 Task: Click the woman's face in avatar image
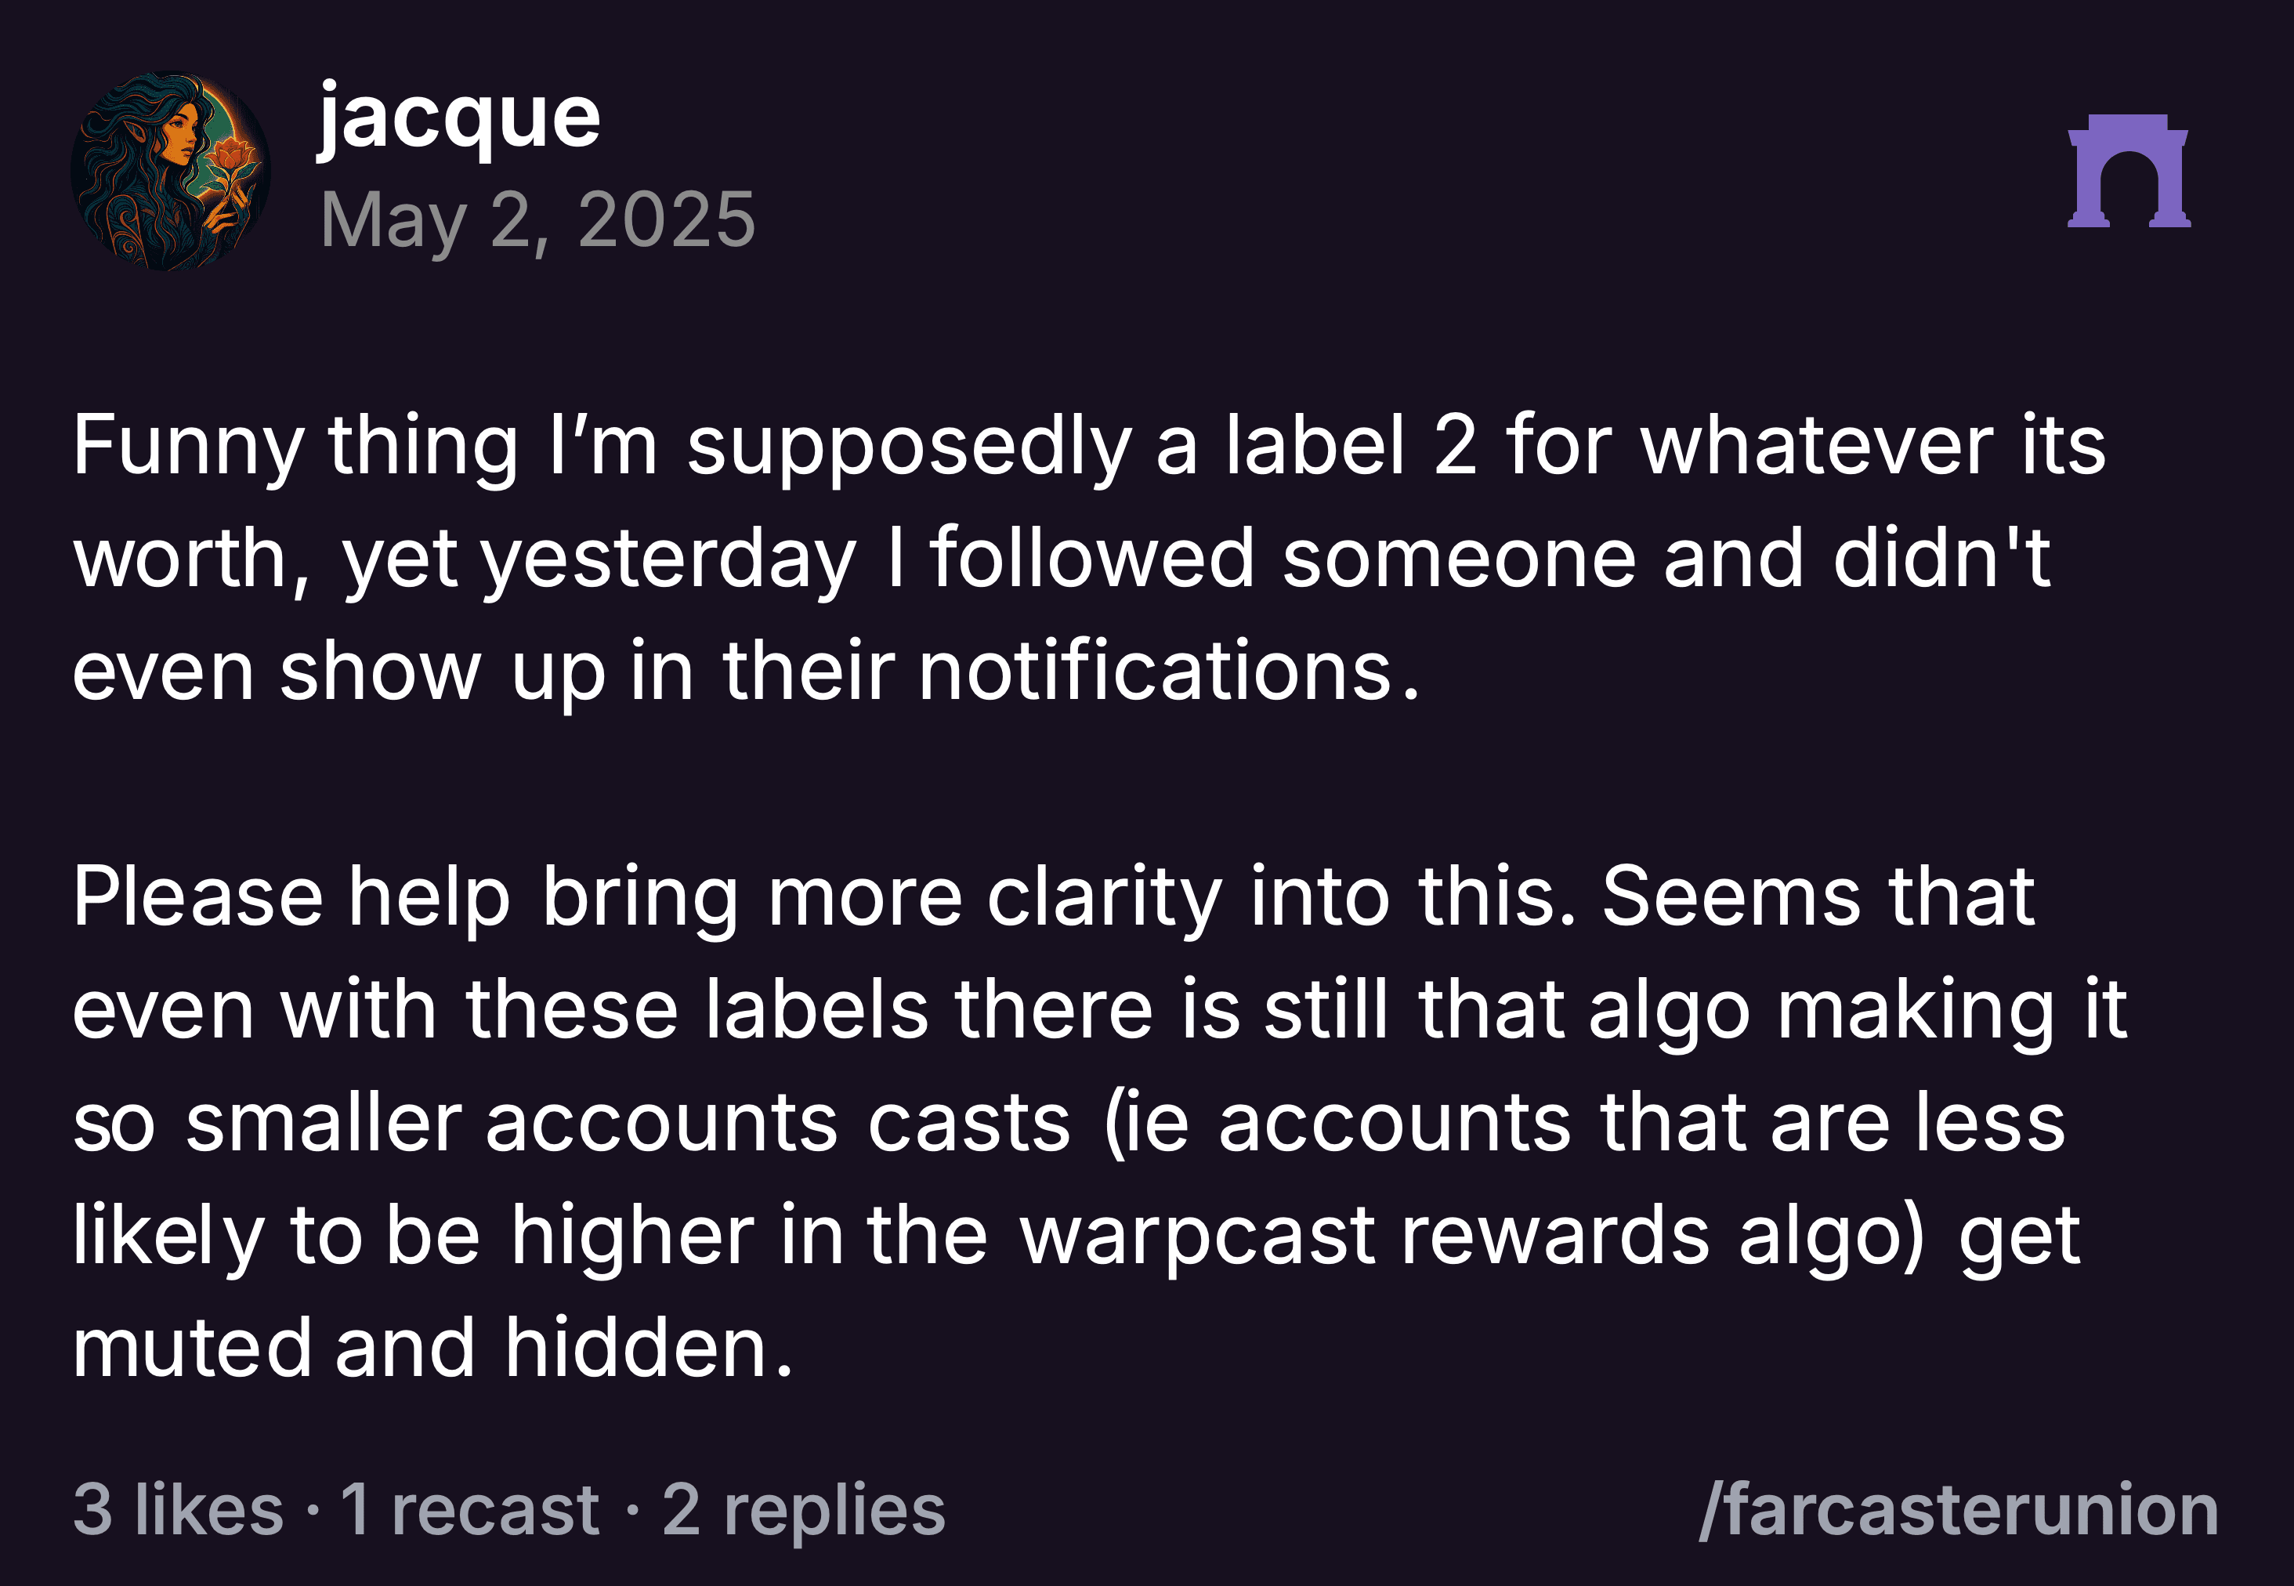182,129
